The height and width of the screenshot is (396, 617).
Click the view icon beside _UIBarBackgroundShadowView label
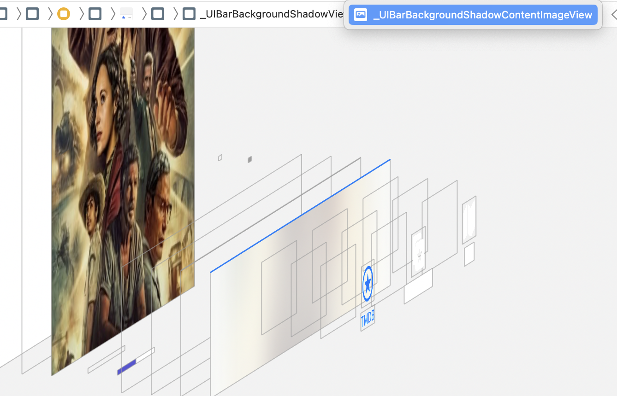189,14
